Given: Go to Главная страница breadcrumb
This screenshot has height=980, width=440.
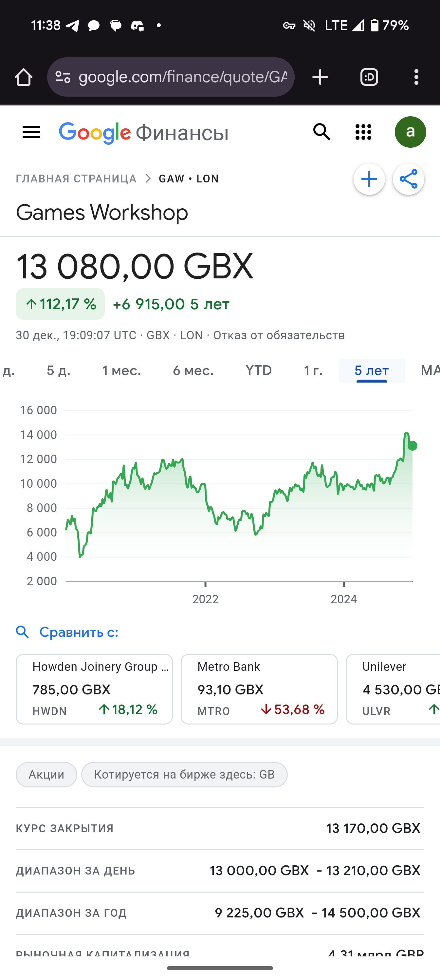Looking at the screenshot, I should point(76,179).
